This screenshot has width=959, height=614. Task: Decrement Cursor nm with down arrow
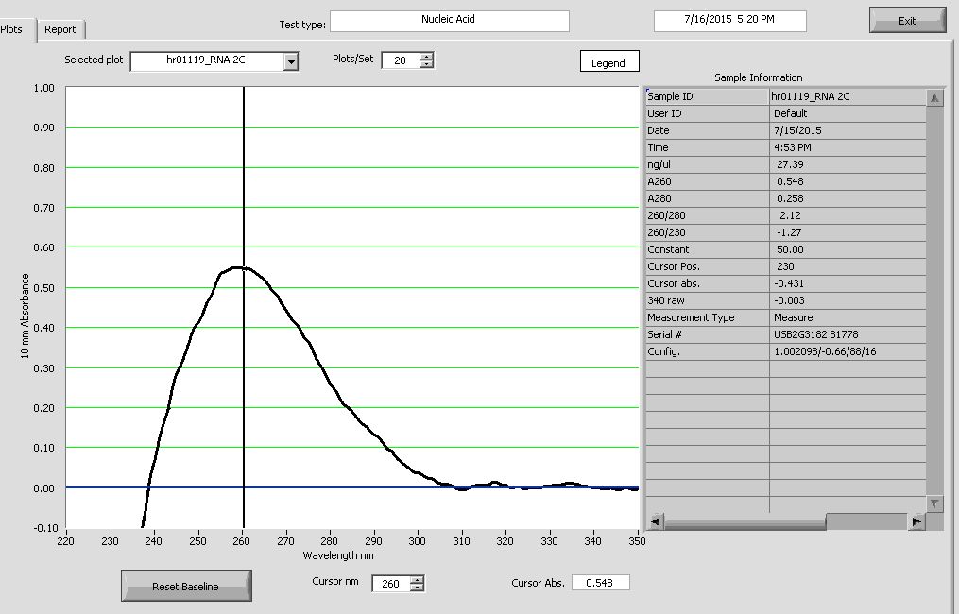(418, 588)
